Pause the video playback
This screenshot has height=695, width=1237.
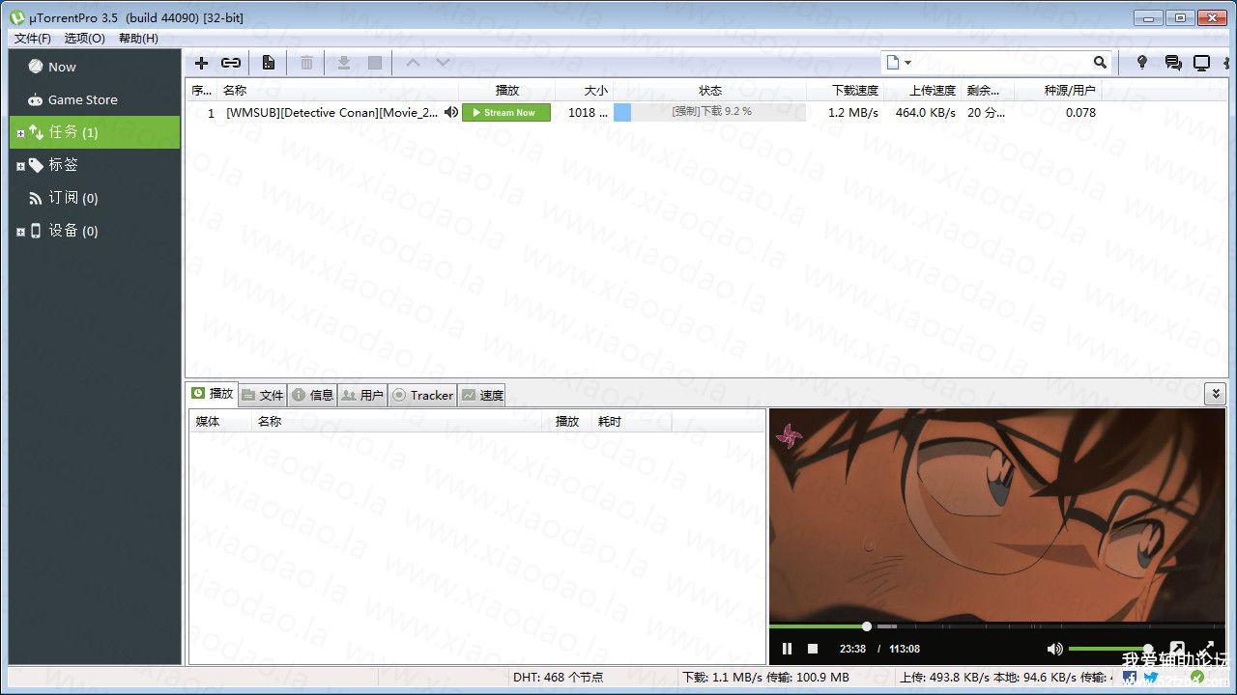point(787,649)
